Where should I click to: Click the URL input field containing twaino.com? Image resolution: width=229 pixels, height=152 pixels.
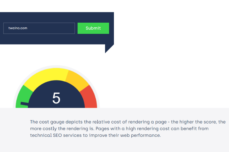point(39,28)
